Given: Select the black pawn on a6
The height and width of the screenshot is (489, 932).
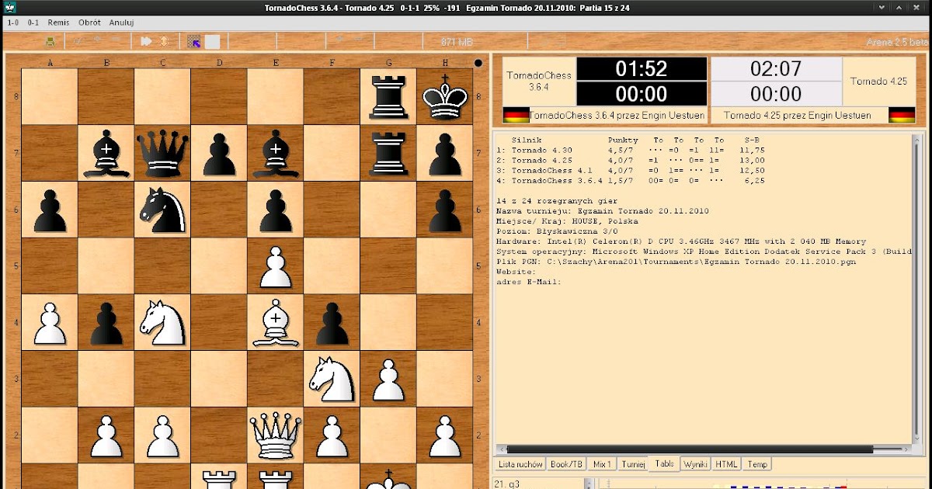Looking at the screenshot, I should point(50,211).
